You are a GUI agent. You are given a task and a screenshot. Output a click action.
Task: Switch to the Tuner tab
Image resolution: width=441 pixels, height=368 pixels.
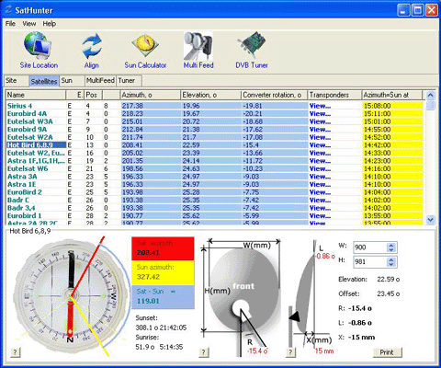pos(130,81)
